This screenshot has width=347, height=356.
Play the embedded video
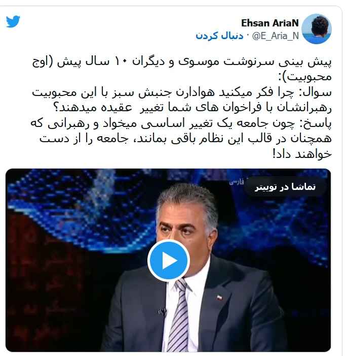(169, 261)
